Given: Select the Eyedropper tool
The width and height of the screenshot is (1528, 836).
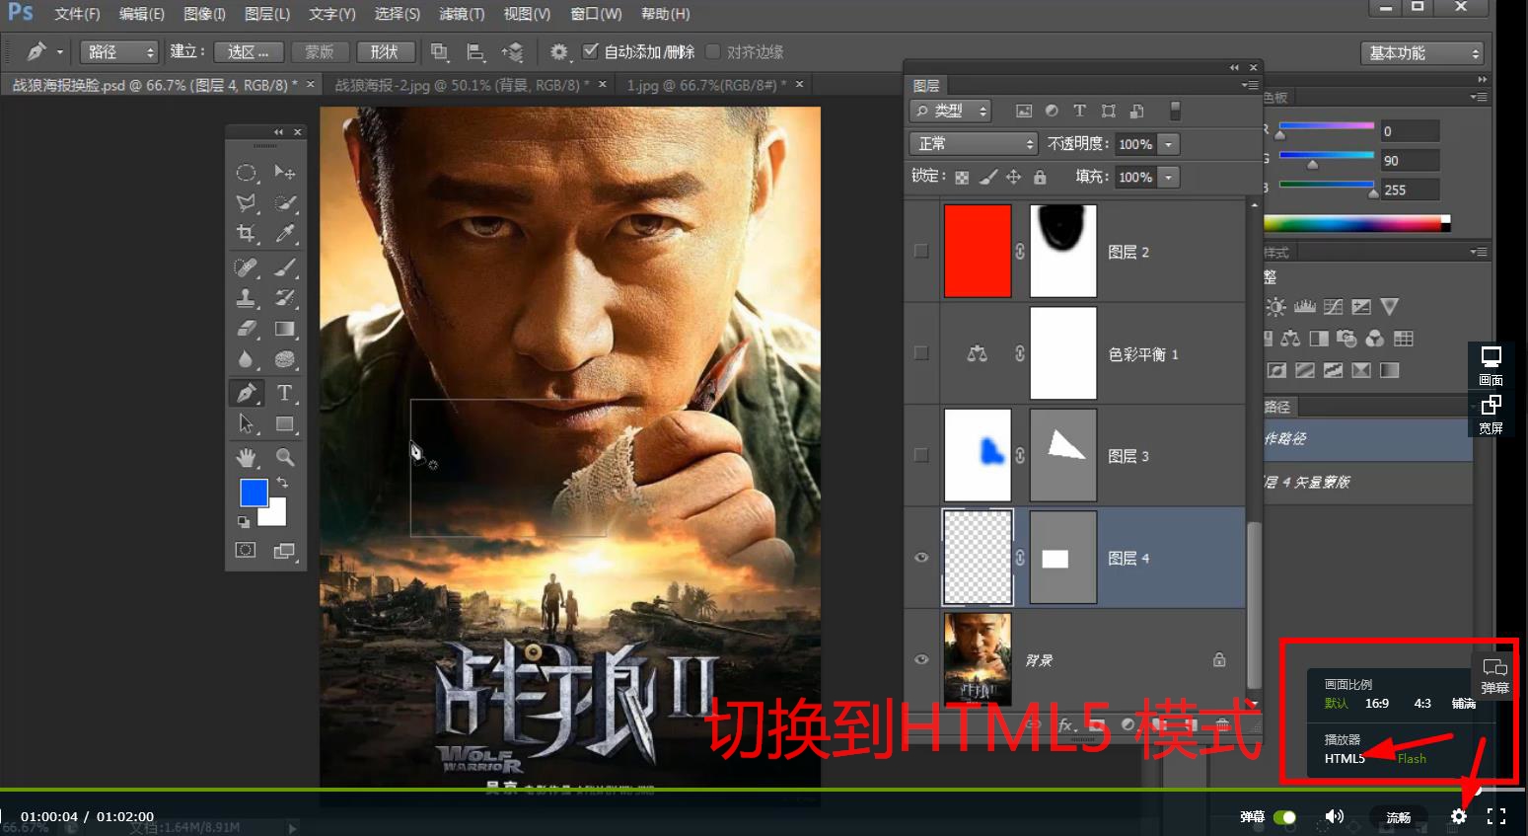Looking at the screenshot, I should pyautogui.click(x=285, y=234).
